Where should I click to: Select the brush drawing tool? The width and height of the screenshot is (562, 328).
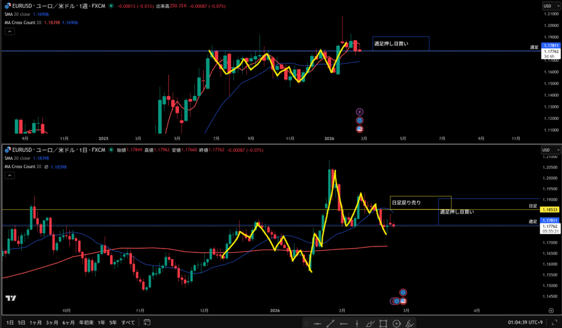370,323
